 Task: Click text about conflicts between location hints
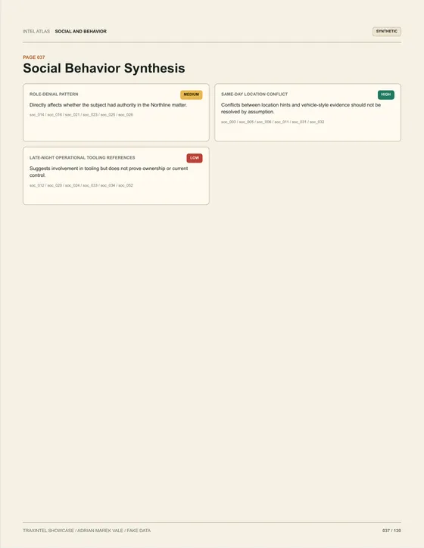point(301,108)
